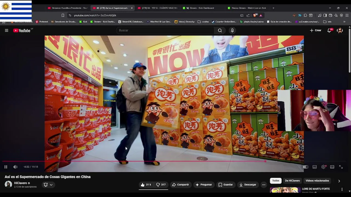The width and height of the screenshot is (351, 197).
Task: Select the Todos filter chip
Action: coord(276,181)
